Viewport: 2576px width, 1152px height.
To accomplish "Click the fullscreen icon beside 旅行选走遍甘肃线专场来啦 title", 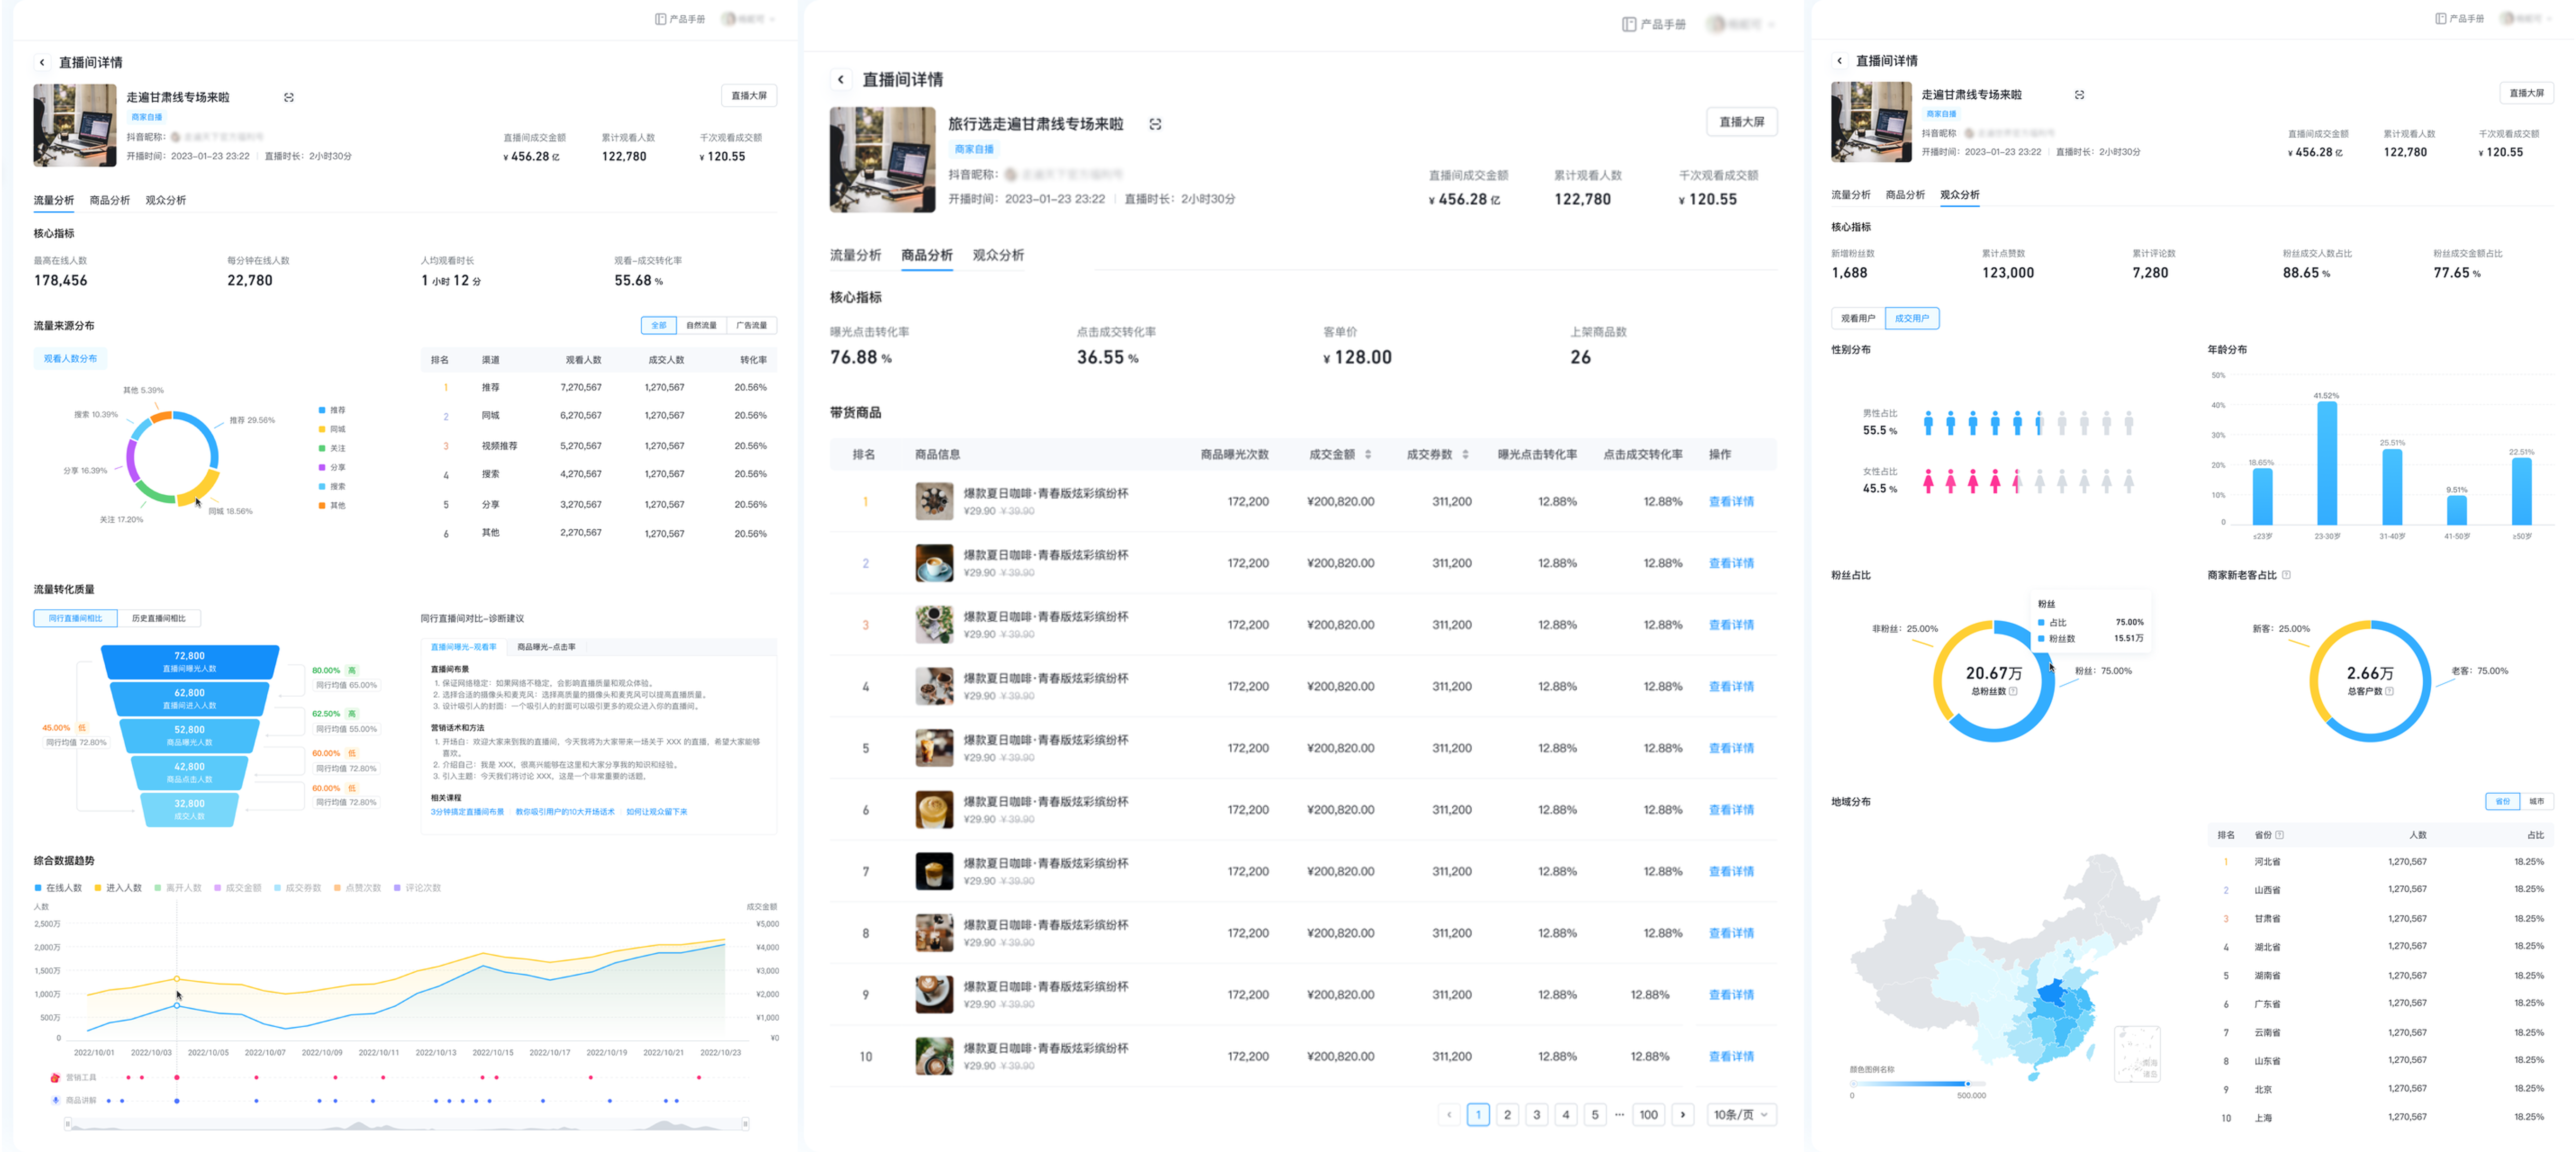I will point(1155,124).
